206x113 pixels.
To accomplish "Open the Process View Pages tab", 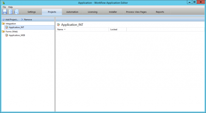I will tap(136, 12).
